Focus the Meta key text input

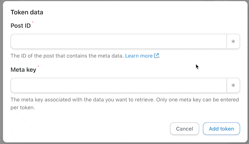tap(118, 85)
